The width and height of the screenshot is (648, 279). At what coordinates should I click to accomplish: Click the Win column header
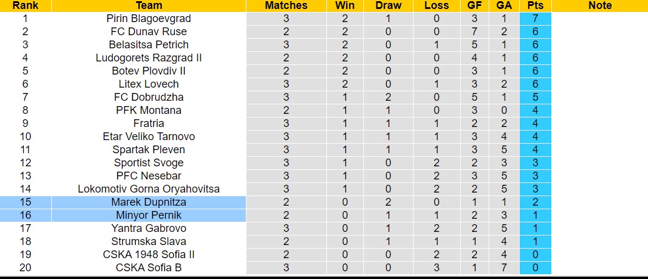click(345, 5)
